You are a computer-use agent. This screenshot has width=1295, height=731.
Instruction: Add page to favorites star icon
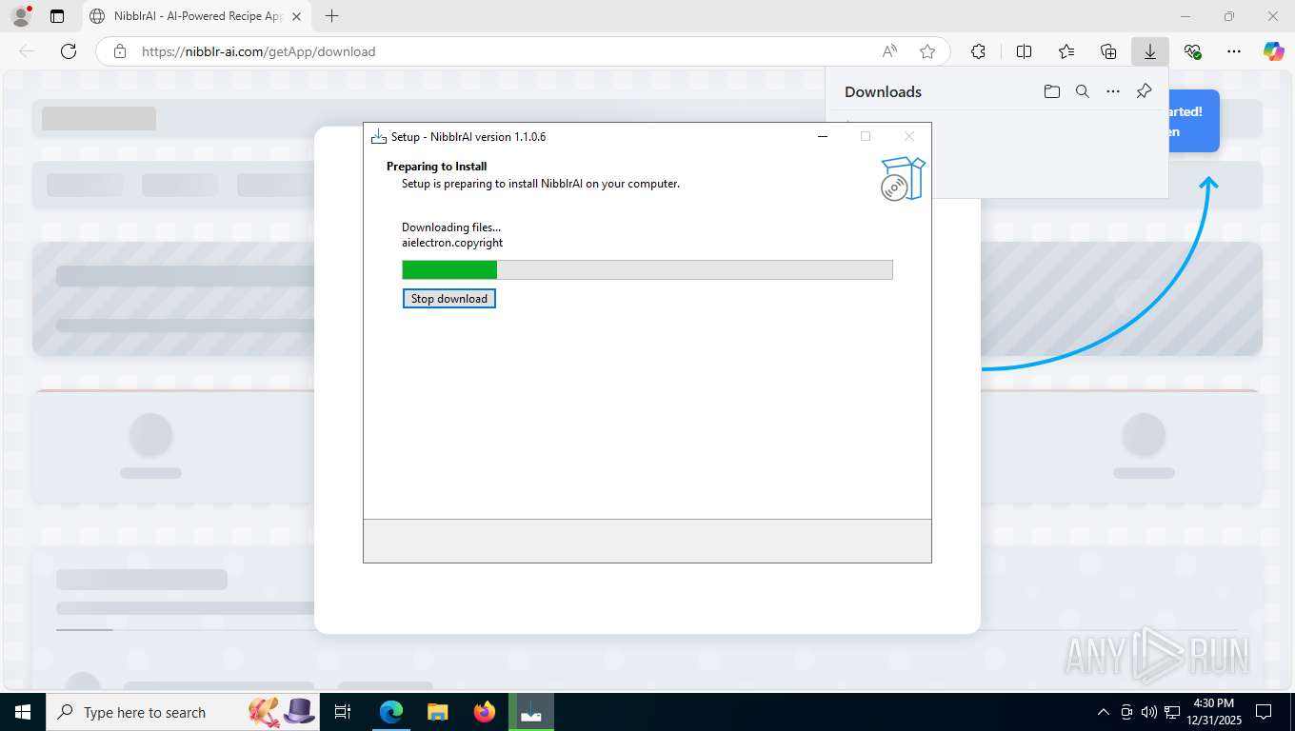pyautogui.click(x=927, y=51)
